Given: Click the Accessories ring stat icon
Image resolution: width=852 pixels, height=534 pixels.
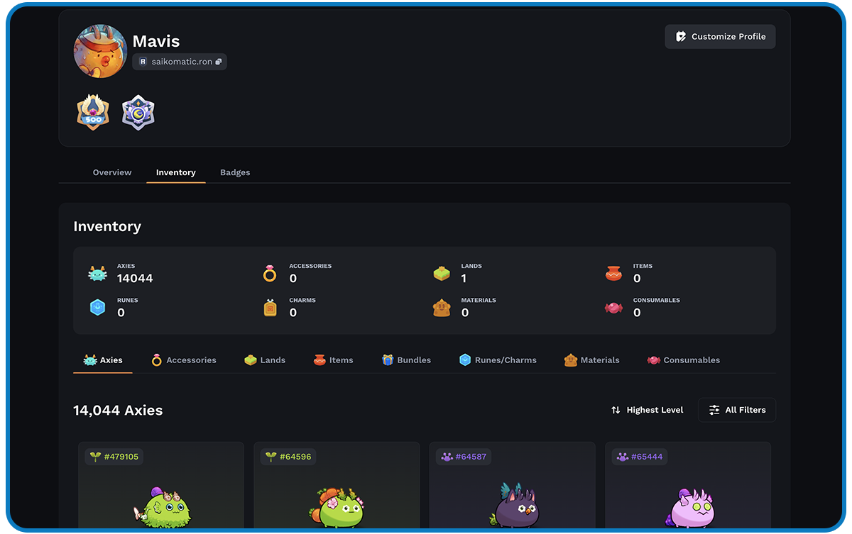Looking at the screenshot, I should pos(270,274).
